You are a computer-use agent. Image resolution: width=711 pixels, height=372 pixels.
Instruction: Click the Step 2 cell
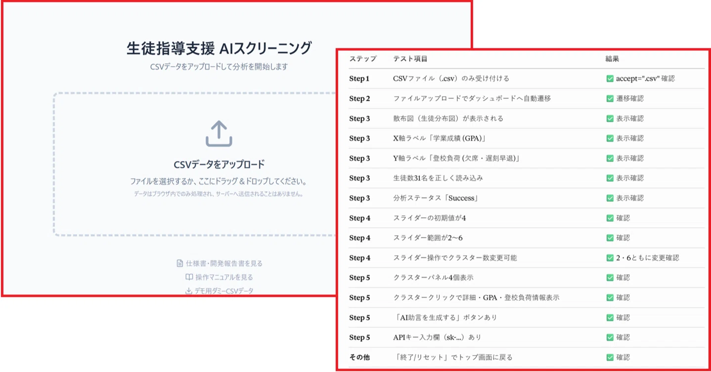pyautogui.click(x=359, y=98)
